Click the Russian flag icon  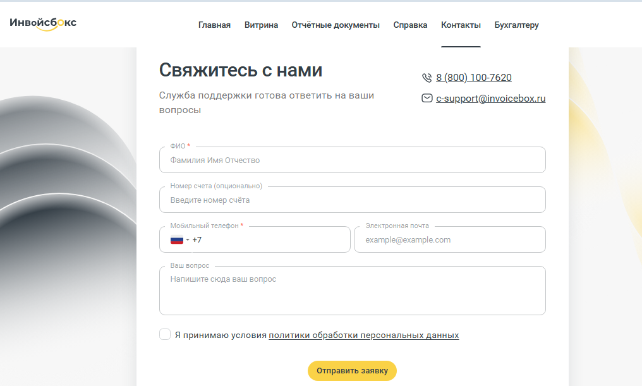pyautogui.click(x=177, y=240)
